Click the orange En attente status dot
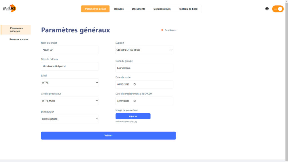This screenshot has width=288, height=162. click(162, 30)
